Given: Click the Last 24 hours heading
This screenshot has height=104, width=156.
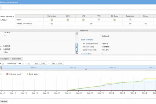Looking at the screenshot, I should (87, 40).
